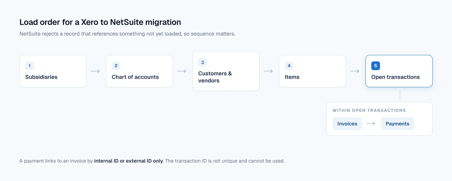
Task: Select the Subsidiaries step card
Action: pyautogui.click(x=53, y=71)
